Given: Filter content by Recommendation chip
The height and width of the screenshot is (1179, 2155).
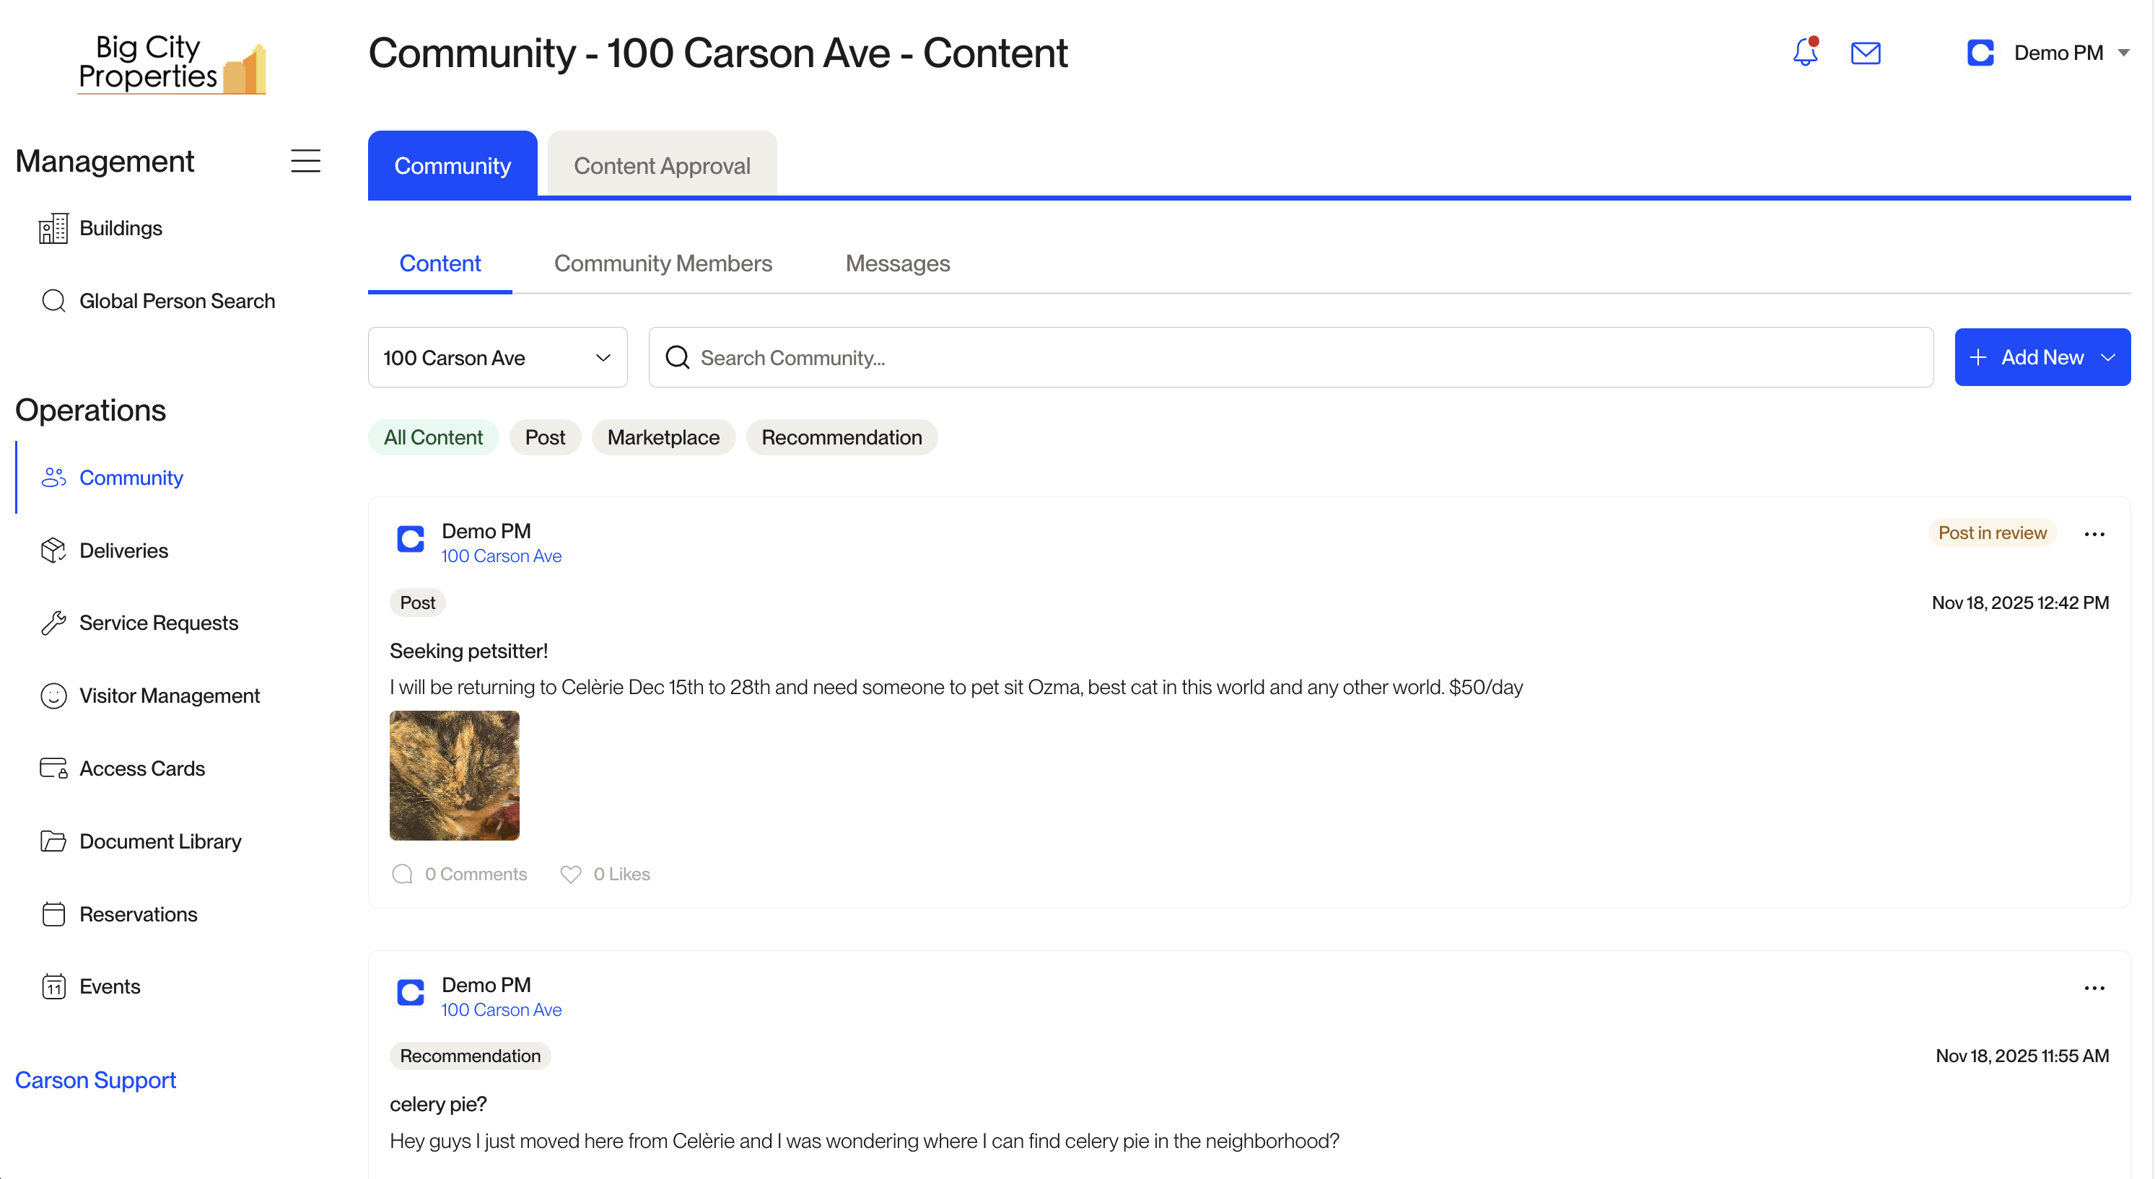Looking at the screenshot, I should [842, 437].
